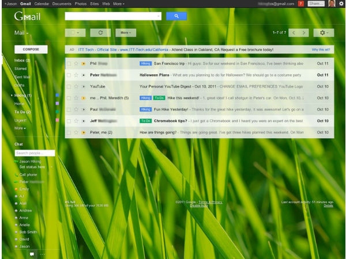346x259 pixels.
Task: Star the YouTube Digest email
Action: [76, 86]
